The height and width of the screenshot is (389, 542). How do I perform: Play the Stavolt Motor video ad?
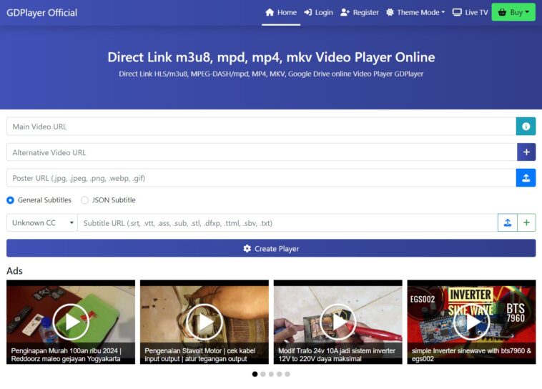[205, 322]
